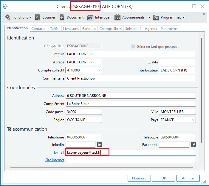Expand the toolbar overflow chevron
Image resolution: width=209 pixels, height=186 pixels.
(204, 14)
